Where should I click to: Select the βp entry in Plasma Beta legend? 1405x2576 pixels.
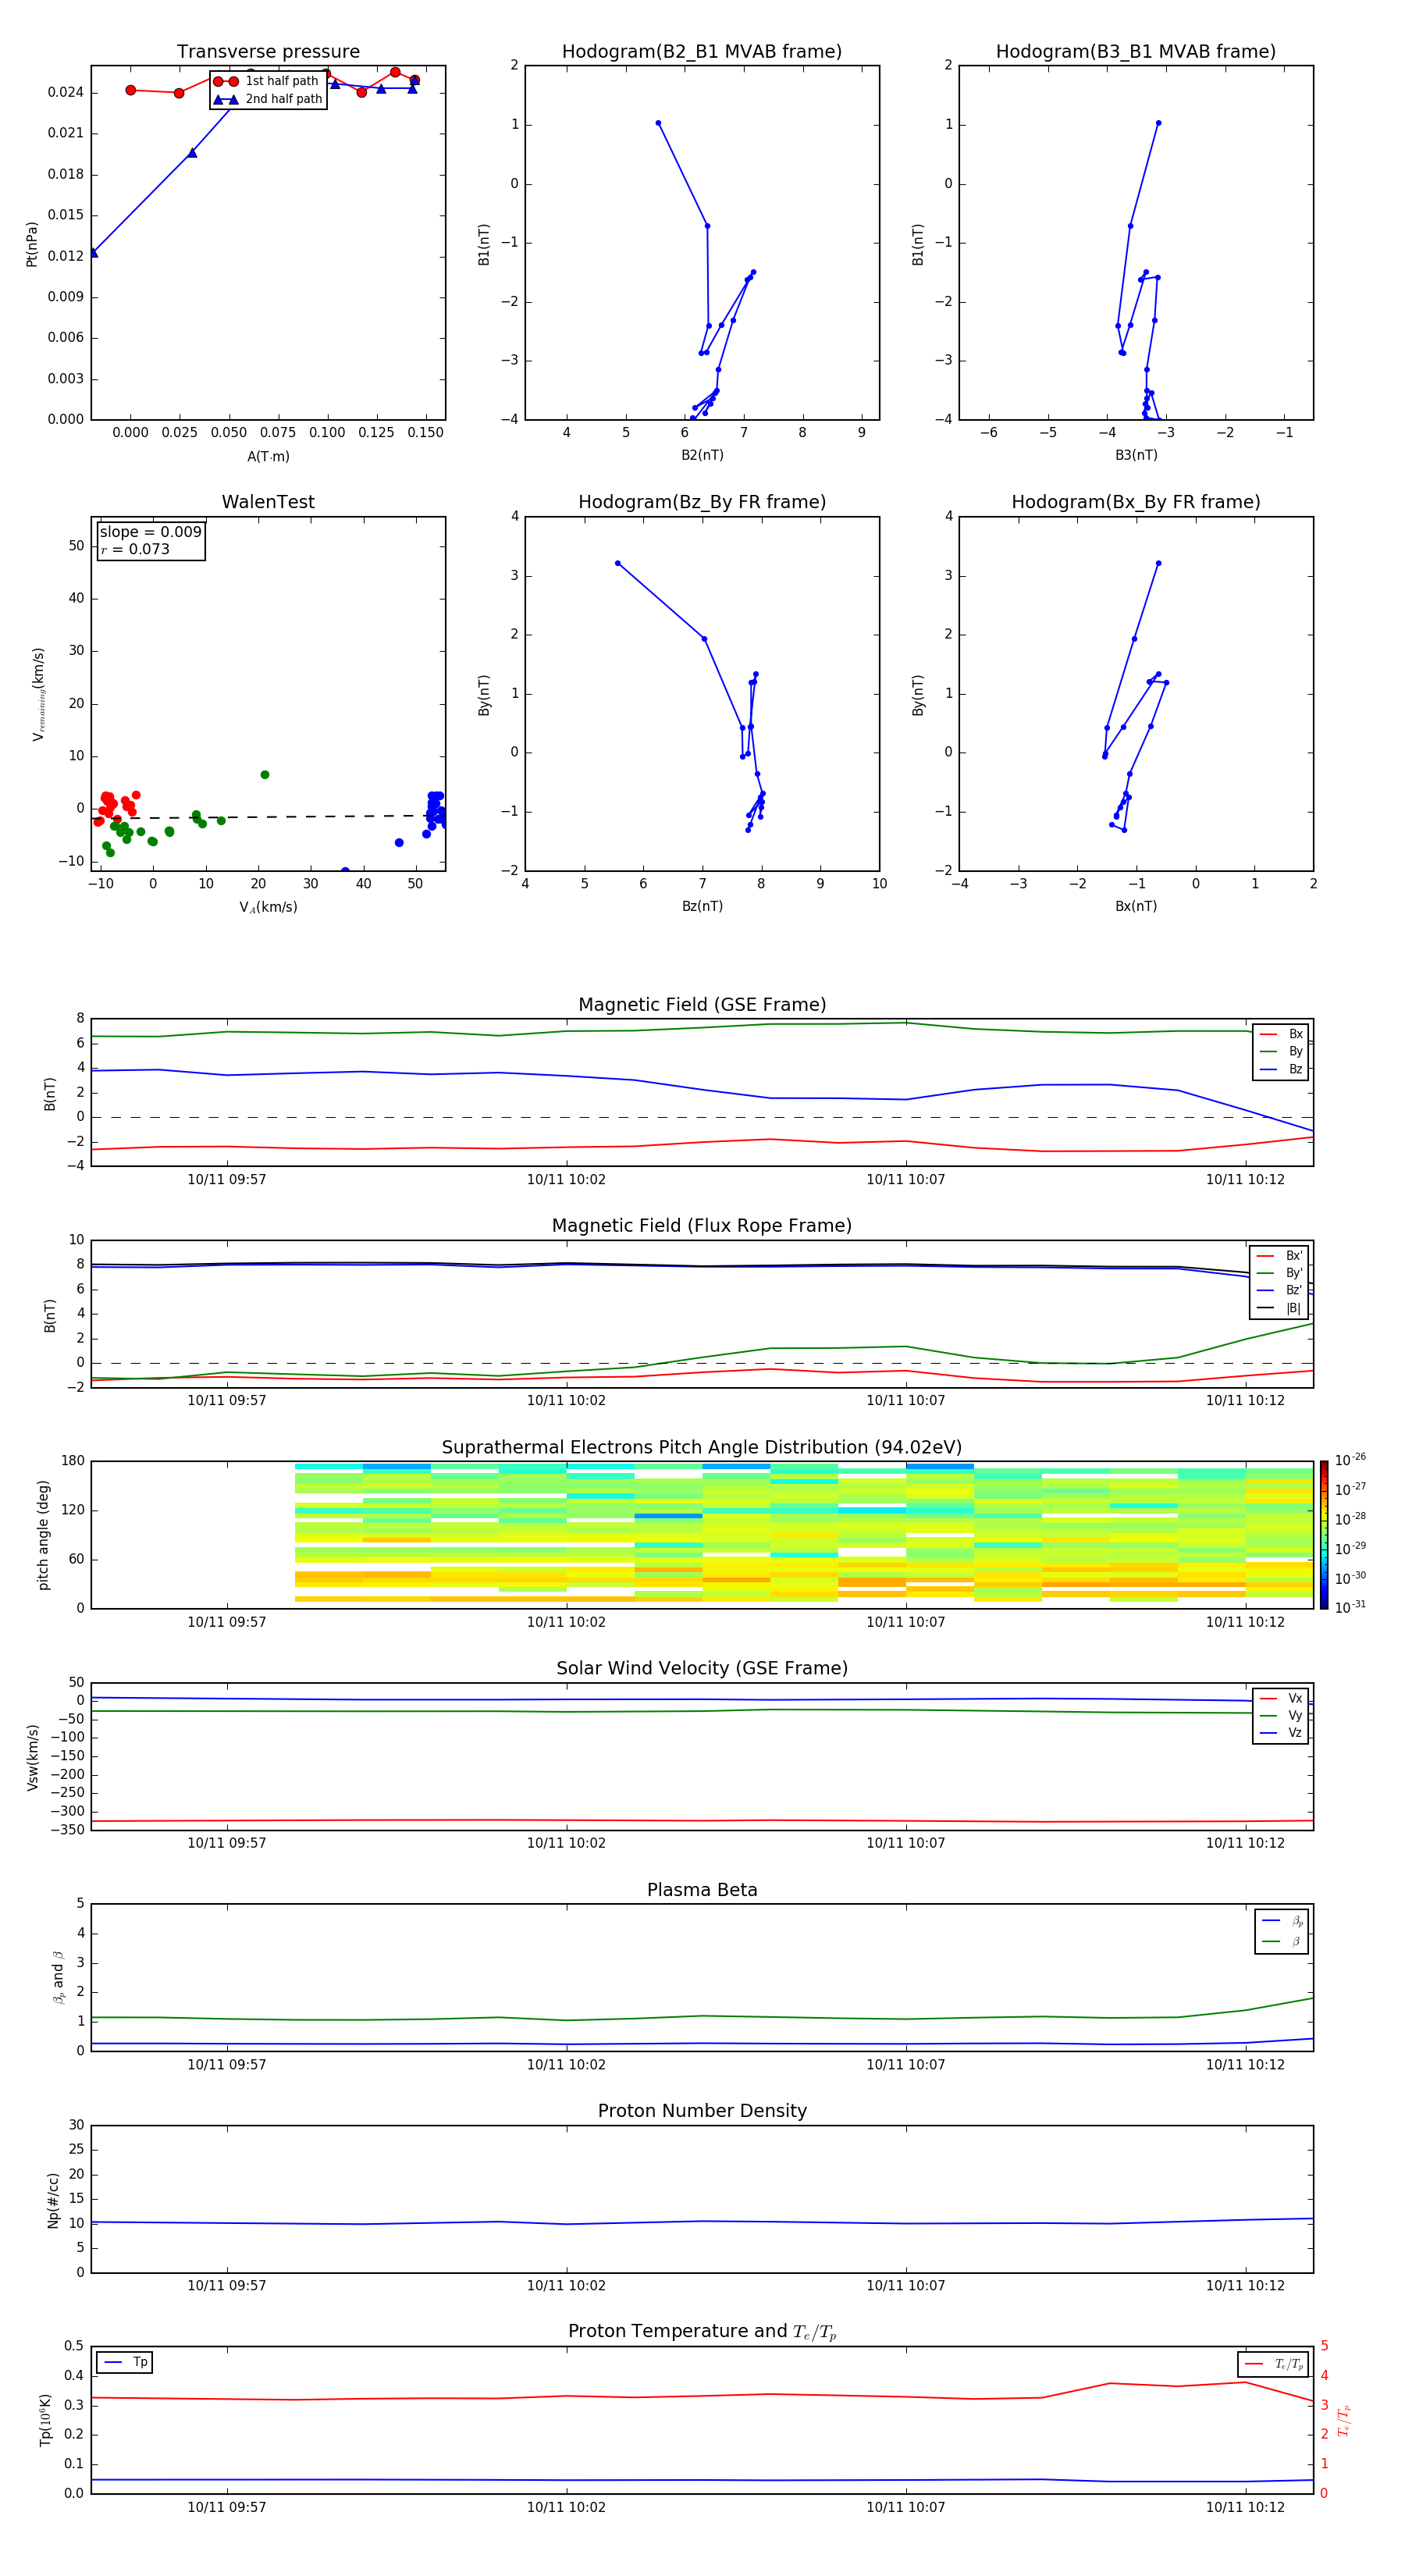click(x=1283, y=1921)
